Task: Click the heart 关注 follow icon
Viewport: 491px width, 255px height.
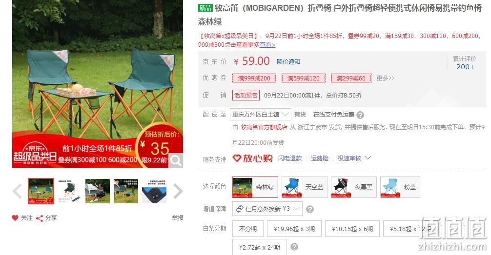Action: pos(15,218)
